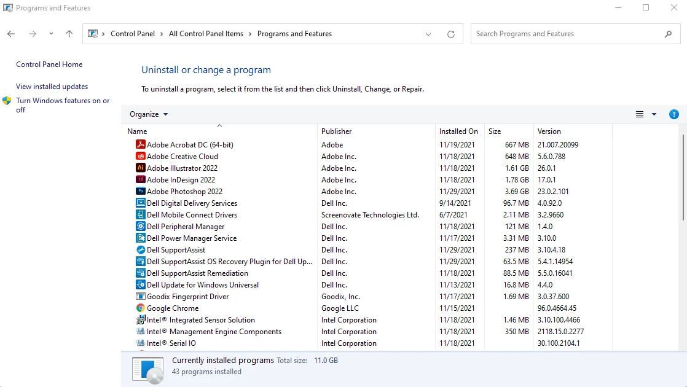Click the change view list icon

pyautogui.click(x=640, y=114)
